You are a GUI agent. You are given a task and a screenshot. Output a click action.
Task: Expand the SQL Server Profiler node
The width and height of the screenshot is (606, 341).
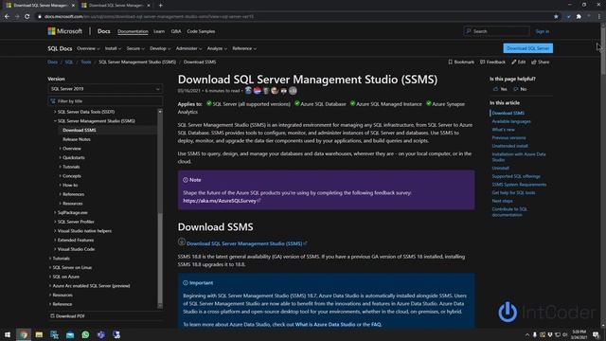click(55, 222)
